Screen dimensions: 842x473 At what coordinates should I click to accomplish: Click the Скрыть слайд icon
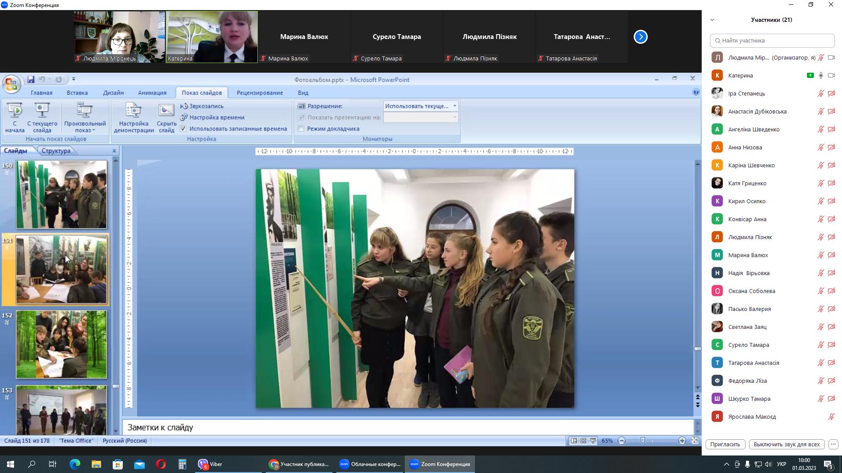click(x=166, y=110)
